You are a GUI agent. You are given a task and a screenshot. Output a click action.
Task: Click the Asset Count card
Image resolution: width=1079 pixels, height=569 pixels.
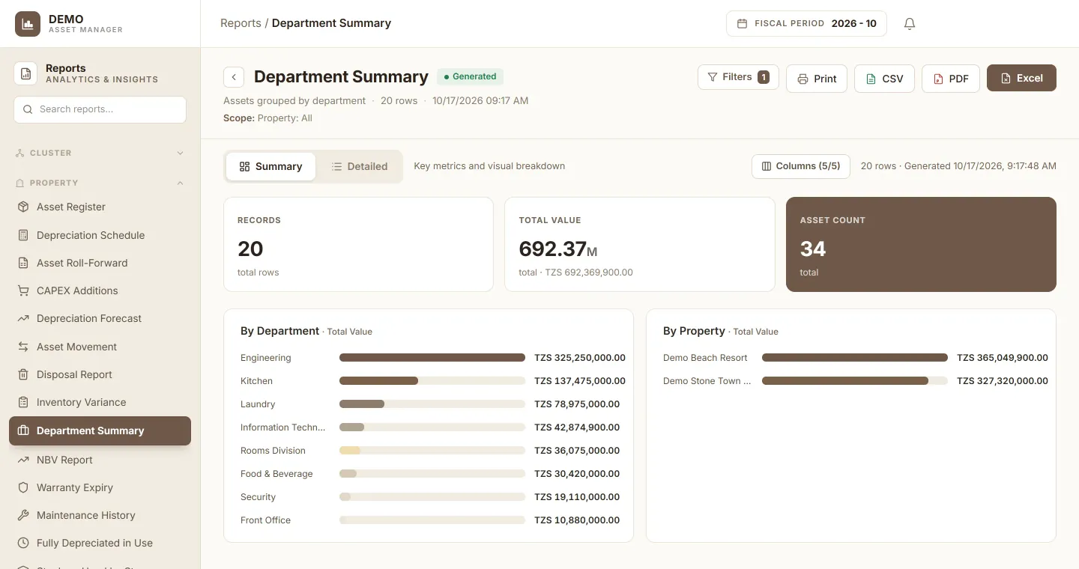pos(921,244)
